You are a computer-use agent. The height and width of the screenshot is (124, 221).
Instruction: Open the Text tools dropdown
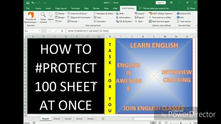[98, 18]
